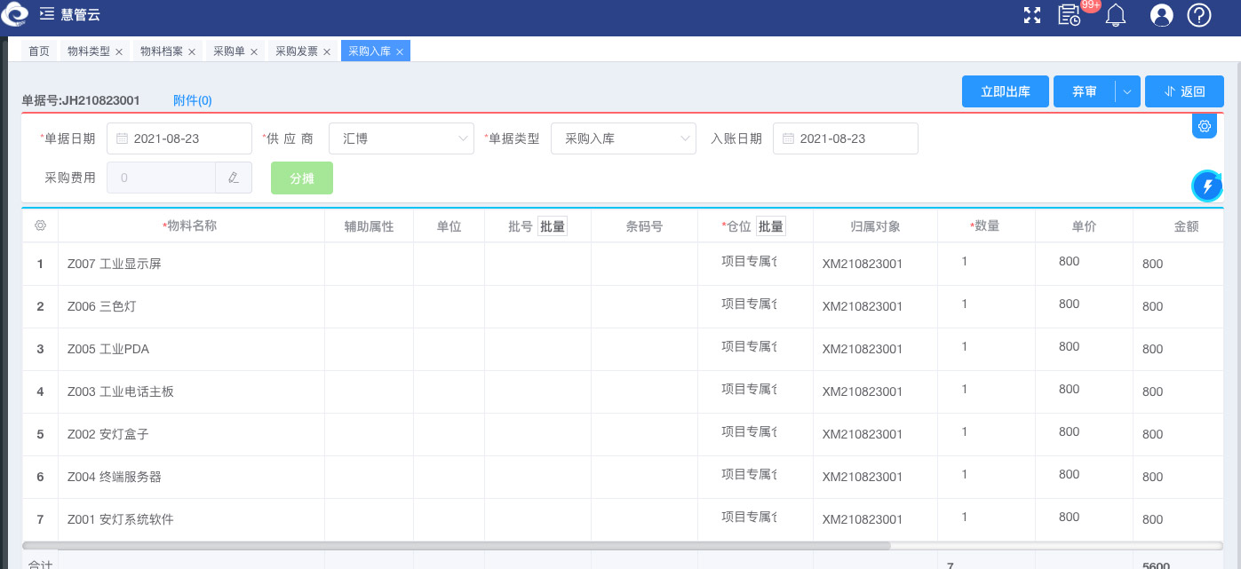Click the 返回 button
Viewport: 1241px width, 569px height.
pyautogui.click(x=1184, y=91)
